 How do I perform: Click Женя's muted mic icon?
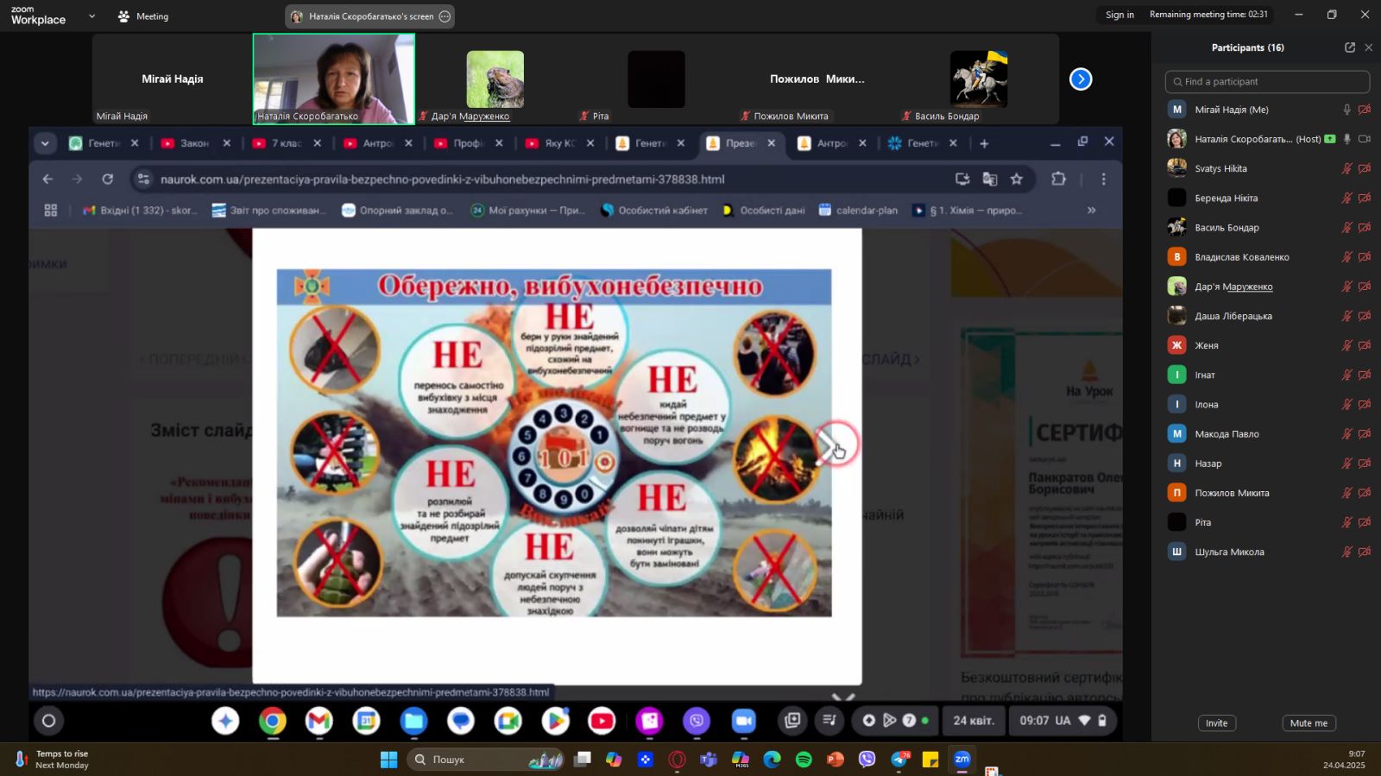coord(1346,345)
